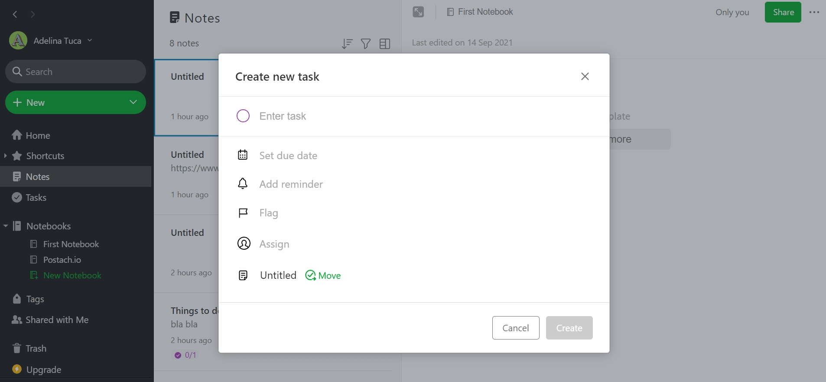Click the user avatar
The width and height of the screenshot is (826, 382).
click(x=18, y=41)
